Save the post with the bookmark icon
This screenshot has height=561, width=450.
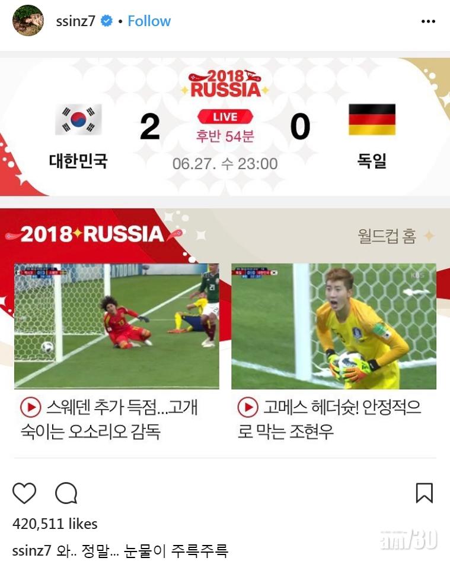(x=425, y=493)
